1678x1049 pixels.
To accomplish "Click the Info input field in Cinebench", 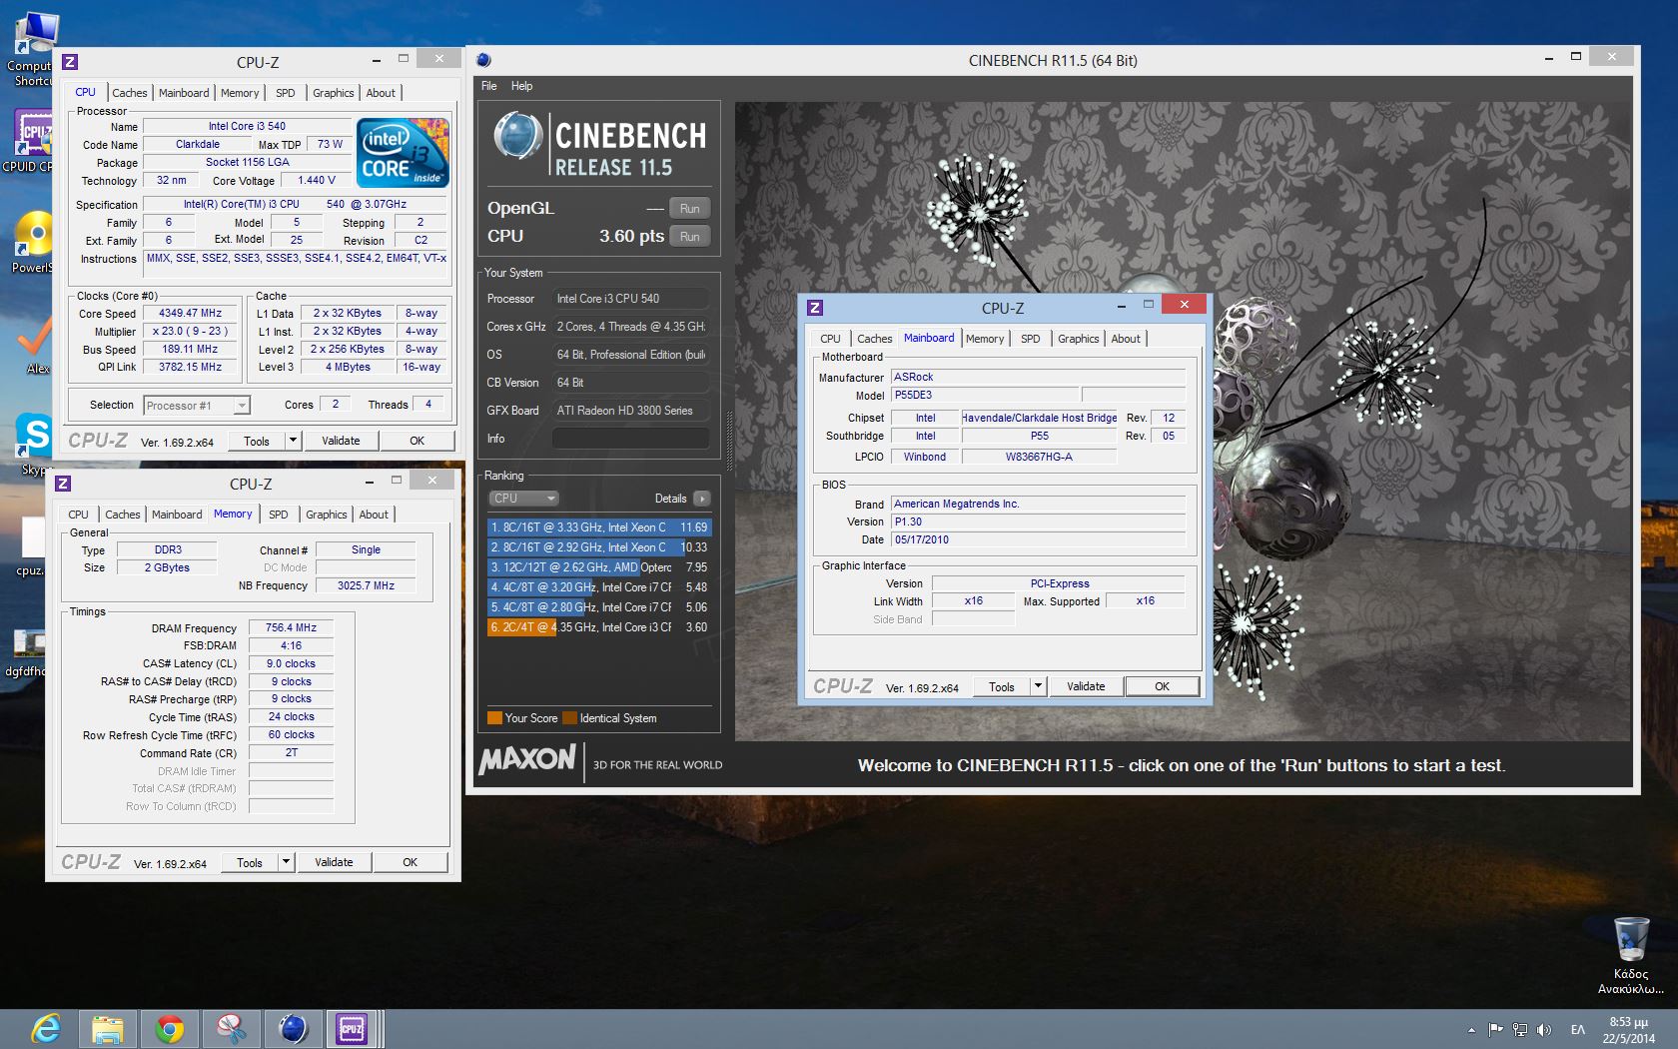I will click(630, 439).
